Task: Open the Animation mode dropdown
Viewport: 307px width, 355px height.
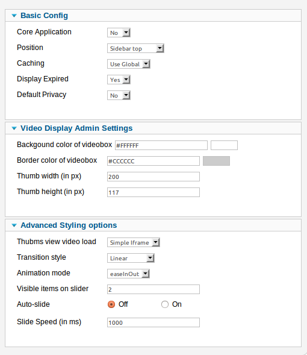Action: tap(128, 274)
